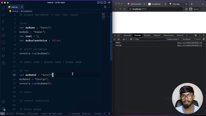
Task: Switch to the Sources DevTools tab
Action: [147, 35]
